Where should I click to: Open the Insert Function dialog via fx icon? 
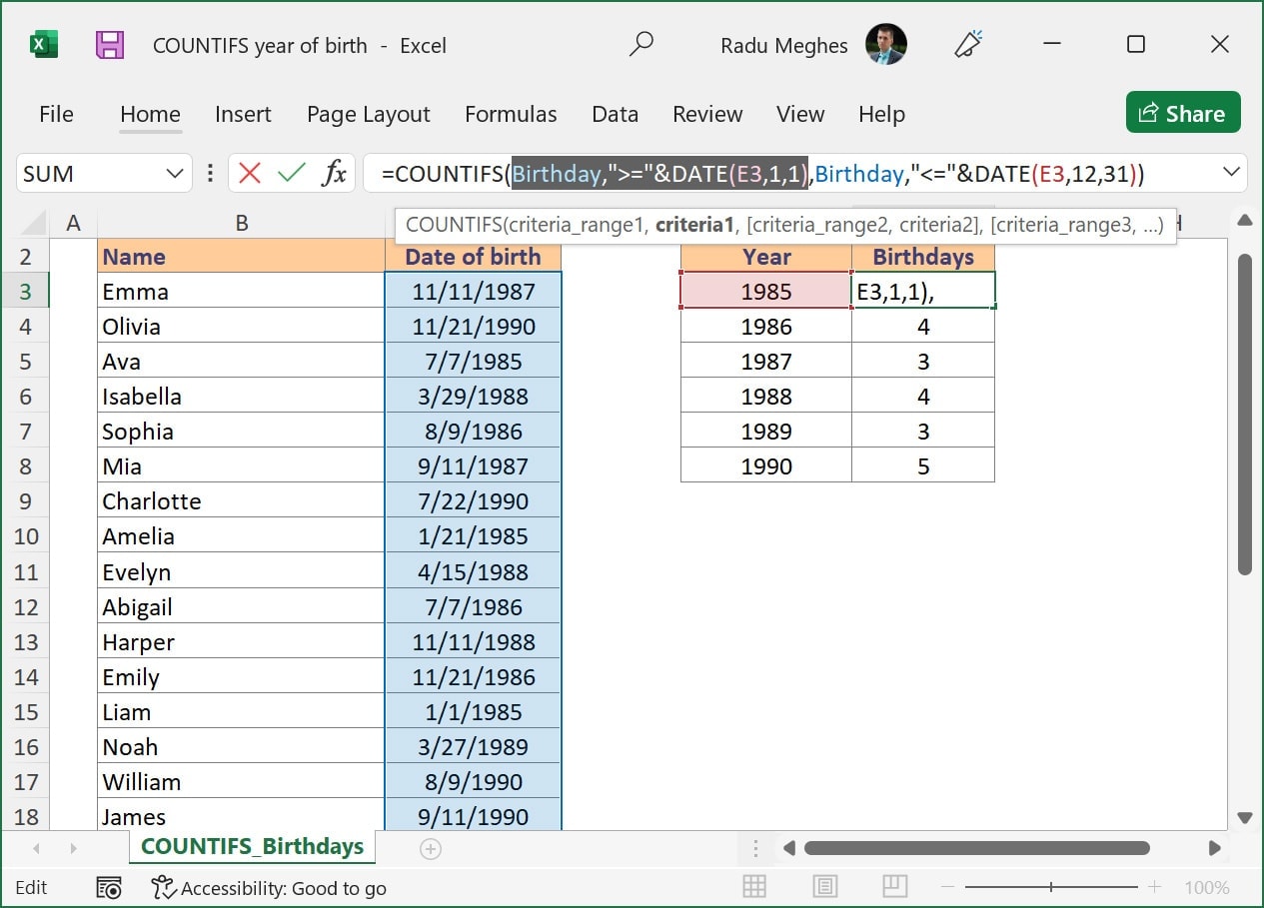[334, 172]
